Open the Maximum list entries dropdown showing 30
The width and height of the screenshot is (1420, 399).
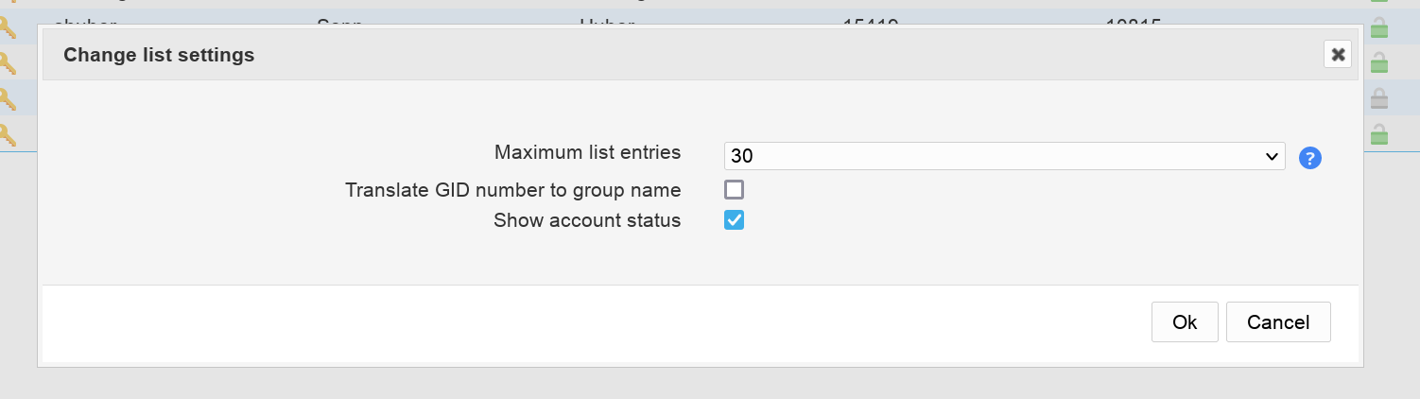(1004, 157)
